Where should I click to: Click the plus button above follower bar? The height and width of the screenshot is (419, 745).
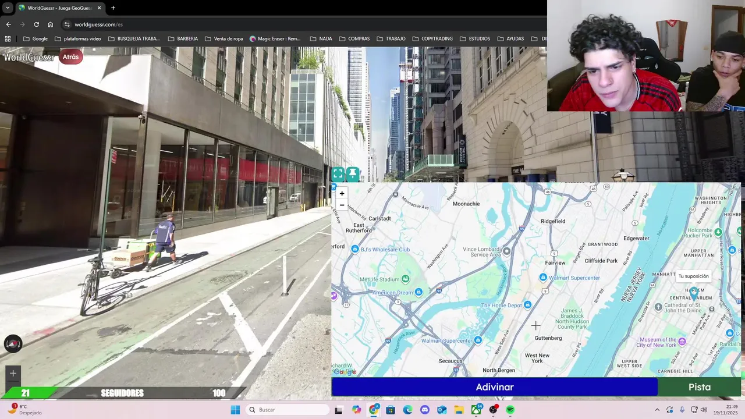click(x=13, y=374)
